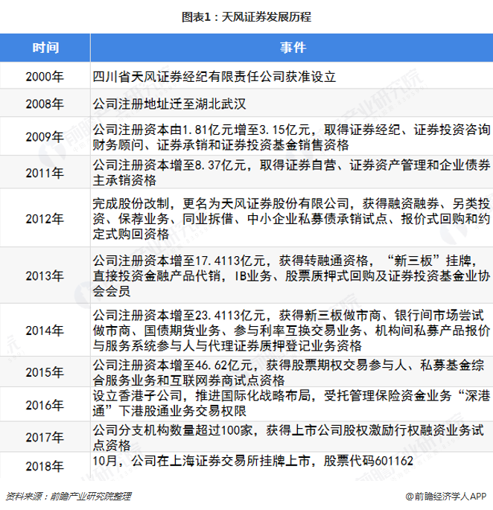Select the 2000年 time cell
This screenshot has height=510, width=493.
45,77
